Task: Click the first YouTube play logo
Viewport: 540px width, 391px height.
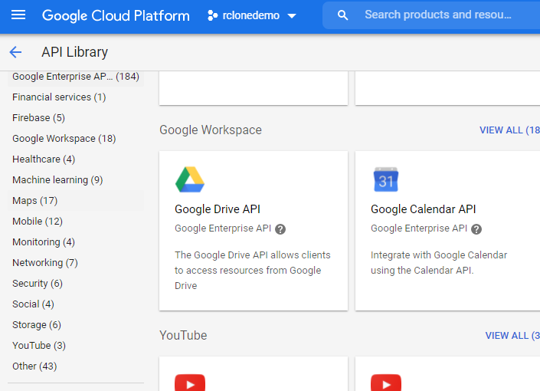Action: tap(190, 383)
